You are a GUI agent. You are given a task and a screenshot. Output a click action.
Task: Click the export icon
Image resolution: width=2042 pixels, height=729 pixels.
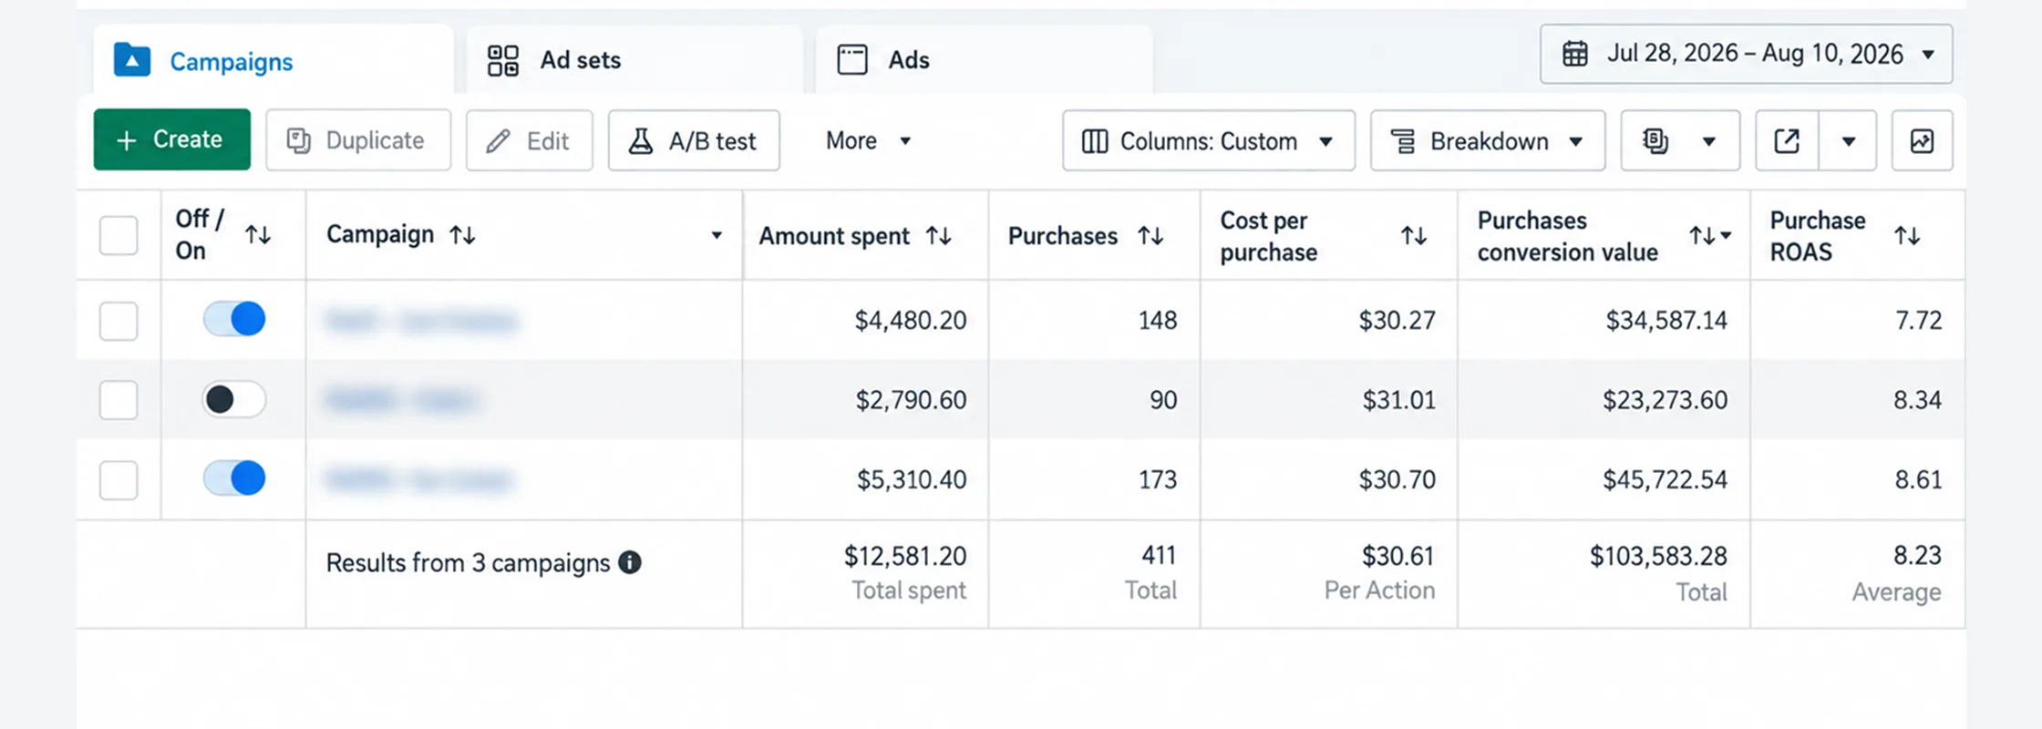click(1787, 140)
